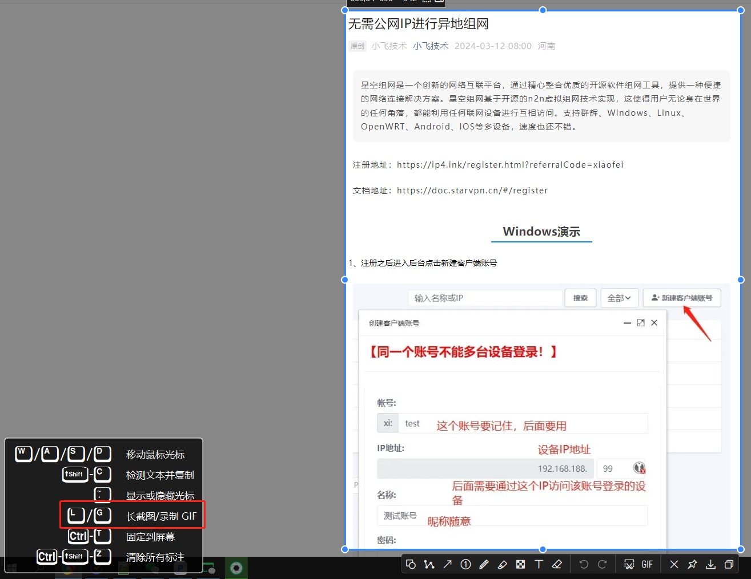Start GIF recording
The image size is (751, 579).
click(x=647, y=564)
